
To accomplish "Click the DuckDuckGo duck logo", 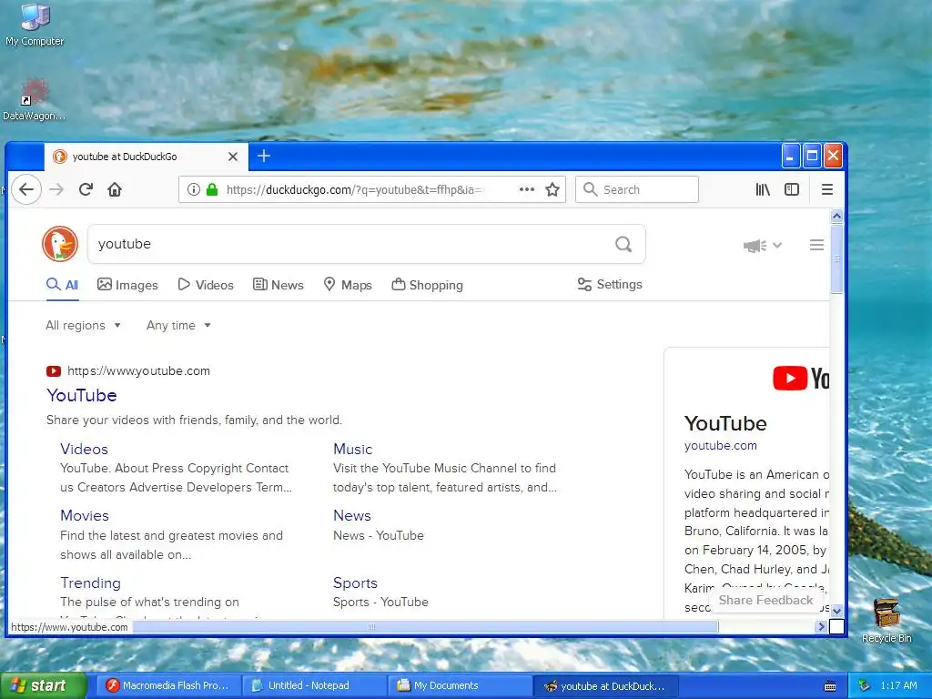I will click(x=60, y=244).
